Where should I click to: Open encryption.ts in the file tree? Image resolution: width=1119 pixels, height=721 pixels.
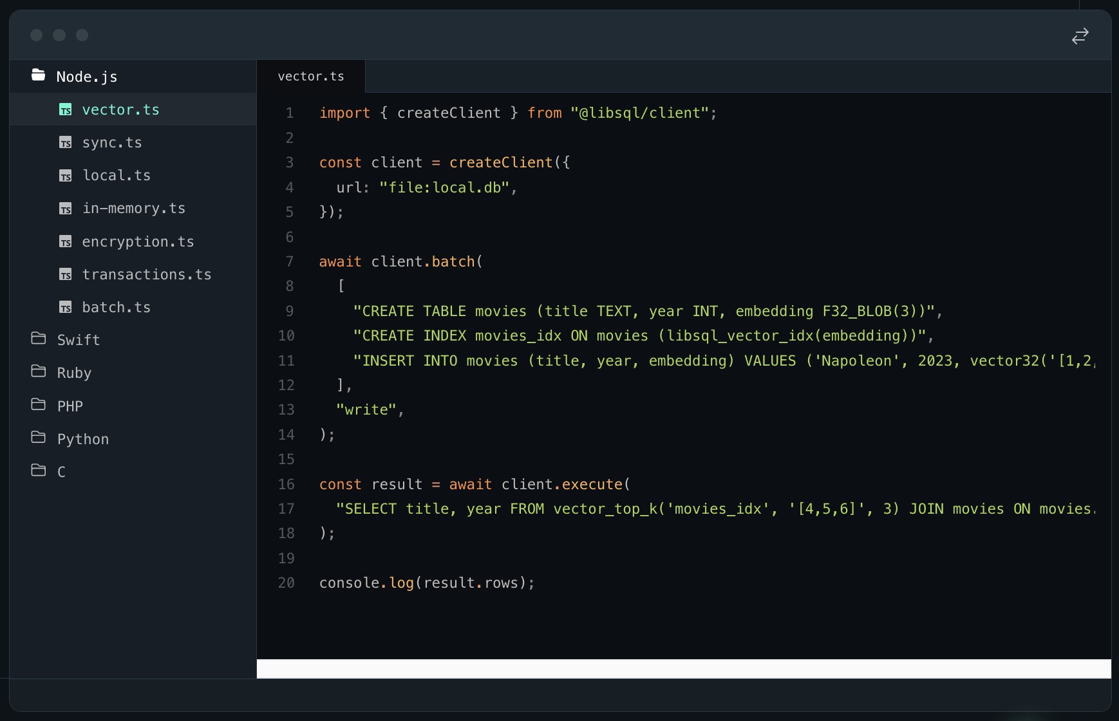pyautogui.click(x=133, y=241)
